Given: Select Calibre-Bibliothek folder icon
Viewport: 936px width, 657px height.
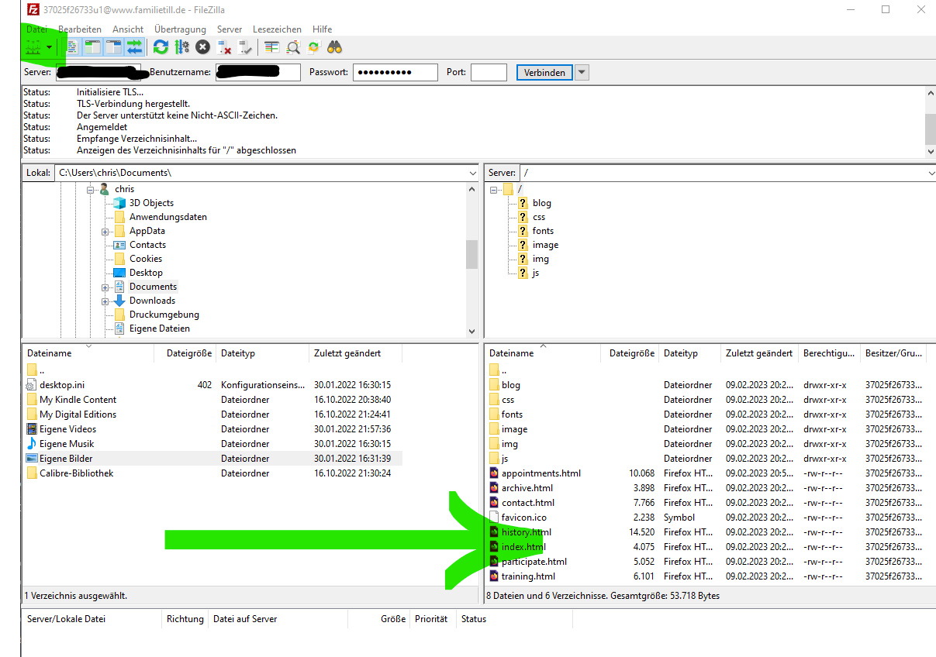Looking at the screenshot, I should click(32, 473).
